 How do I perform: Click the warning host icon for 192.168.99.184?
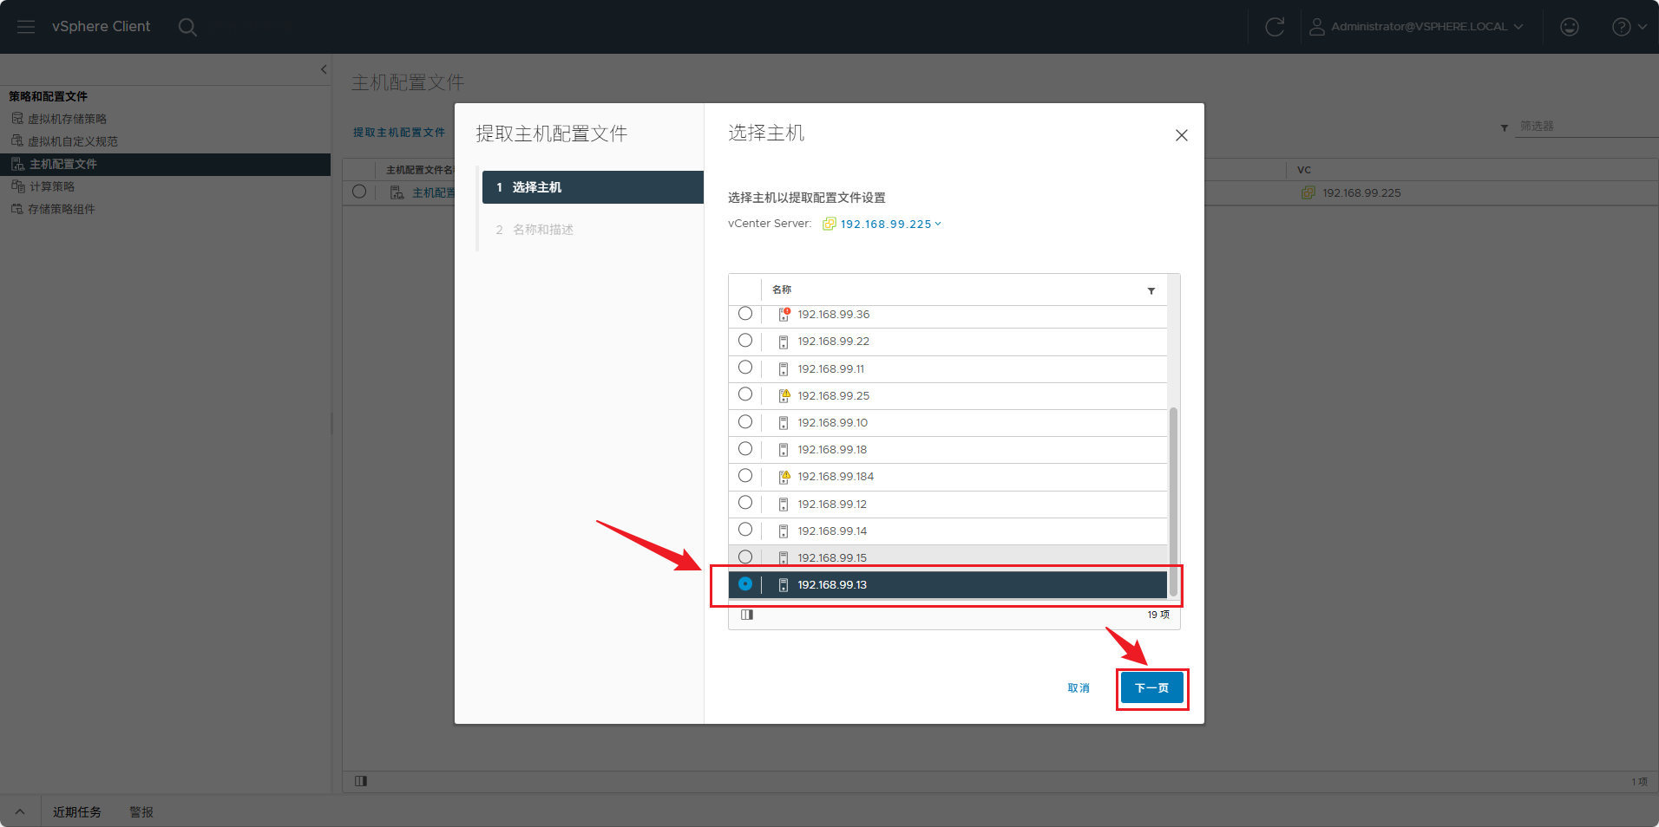point(784,477)
